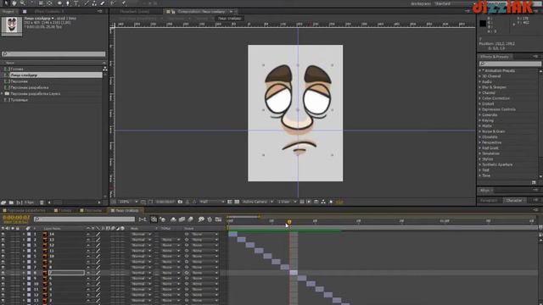Enable Frame Blending timeline icon
543x305 pixels.
[x=182, y=219]
